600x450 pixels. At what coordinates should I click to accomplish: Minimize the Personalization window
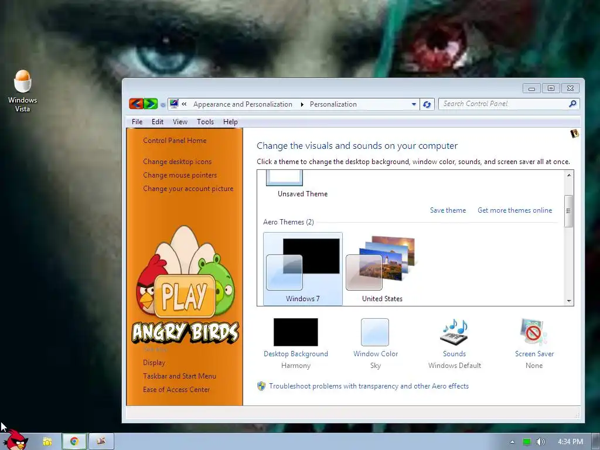[531, 88]
